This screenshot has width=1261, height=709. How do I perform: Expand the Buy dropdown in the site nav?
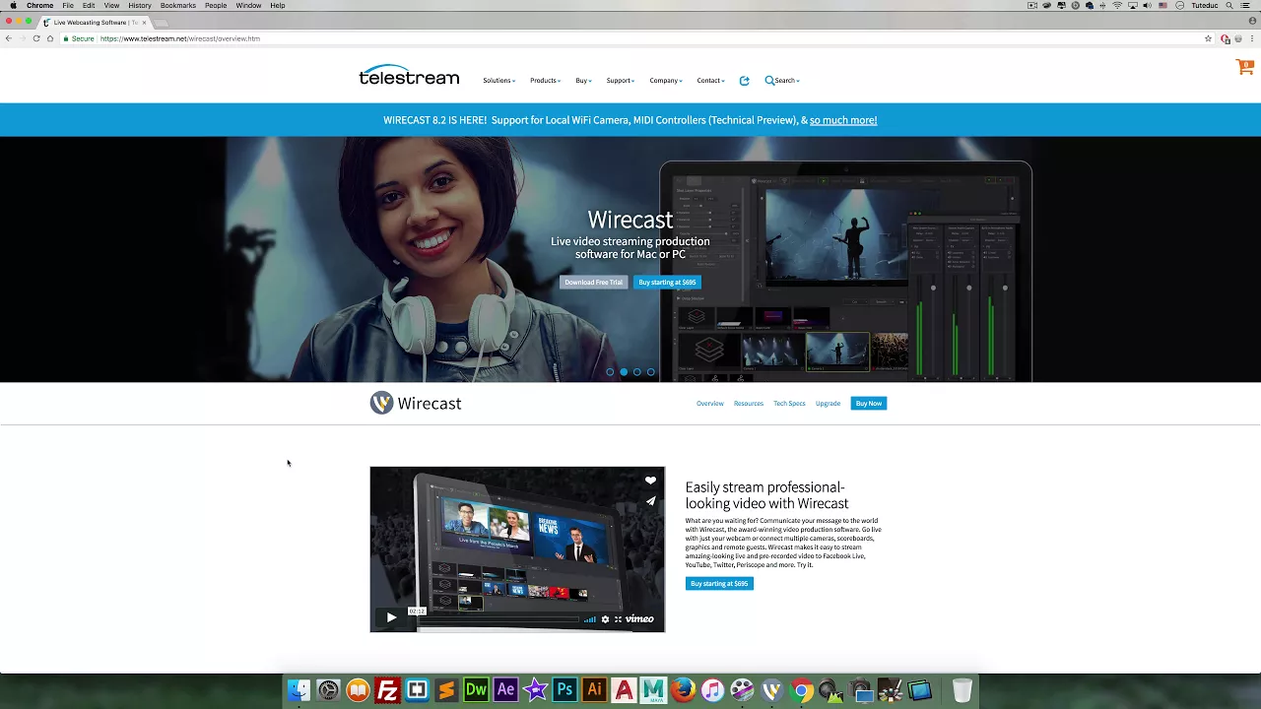pyautogui.click(x=583, y=81)
